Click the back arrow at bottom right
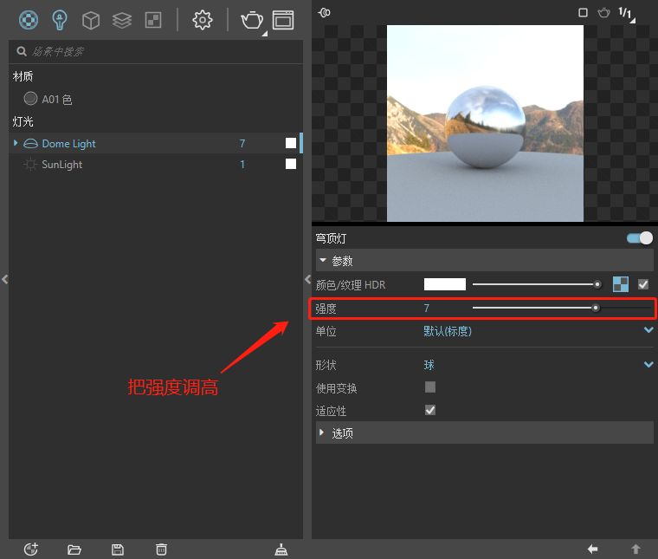This screenshot has width=658, height=559. (592, 549)
